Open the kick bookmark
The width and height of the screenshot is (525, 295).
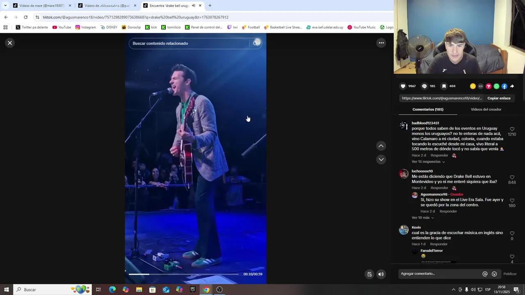[150, 27]
